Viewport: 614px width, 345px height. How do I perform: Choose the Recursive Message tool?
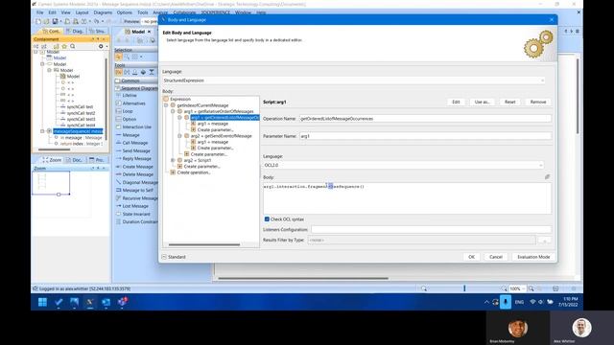[137, 198]
